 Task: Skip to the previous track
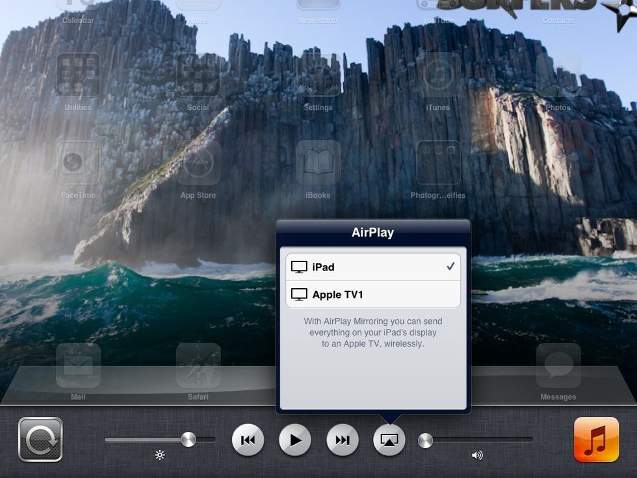point(248,440)
